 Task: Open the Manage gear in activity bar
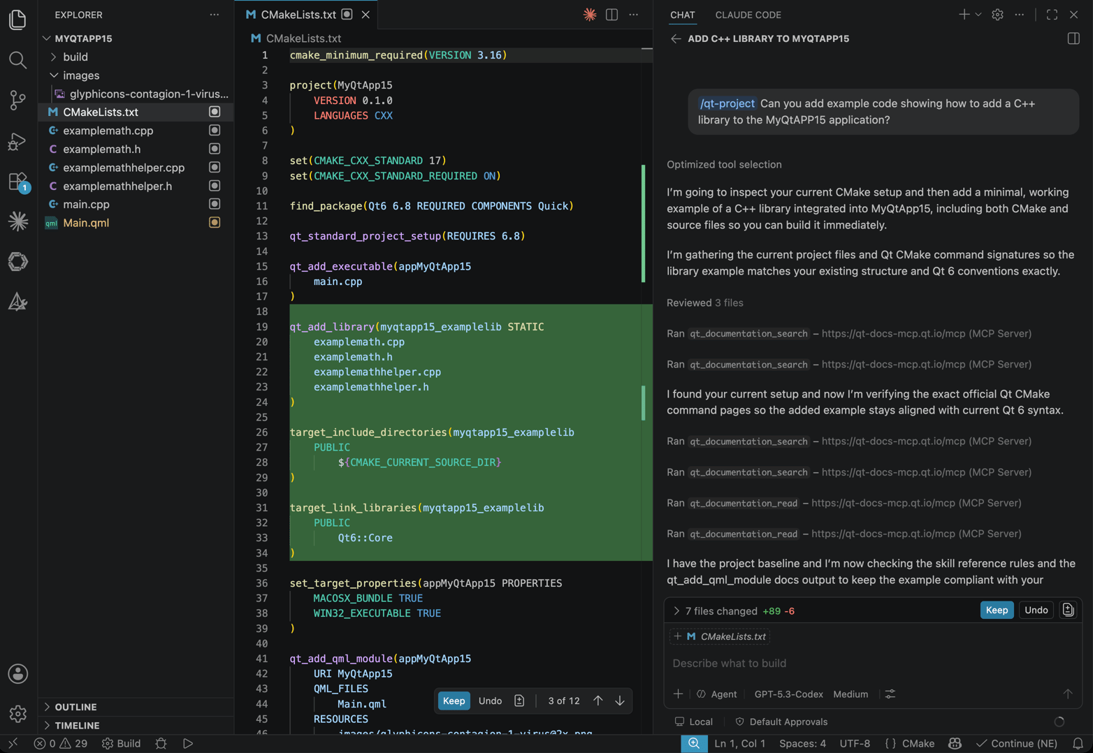[18, 713]
